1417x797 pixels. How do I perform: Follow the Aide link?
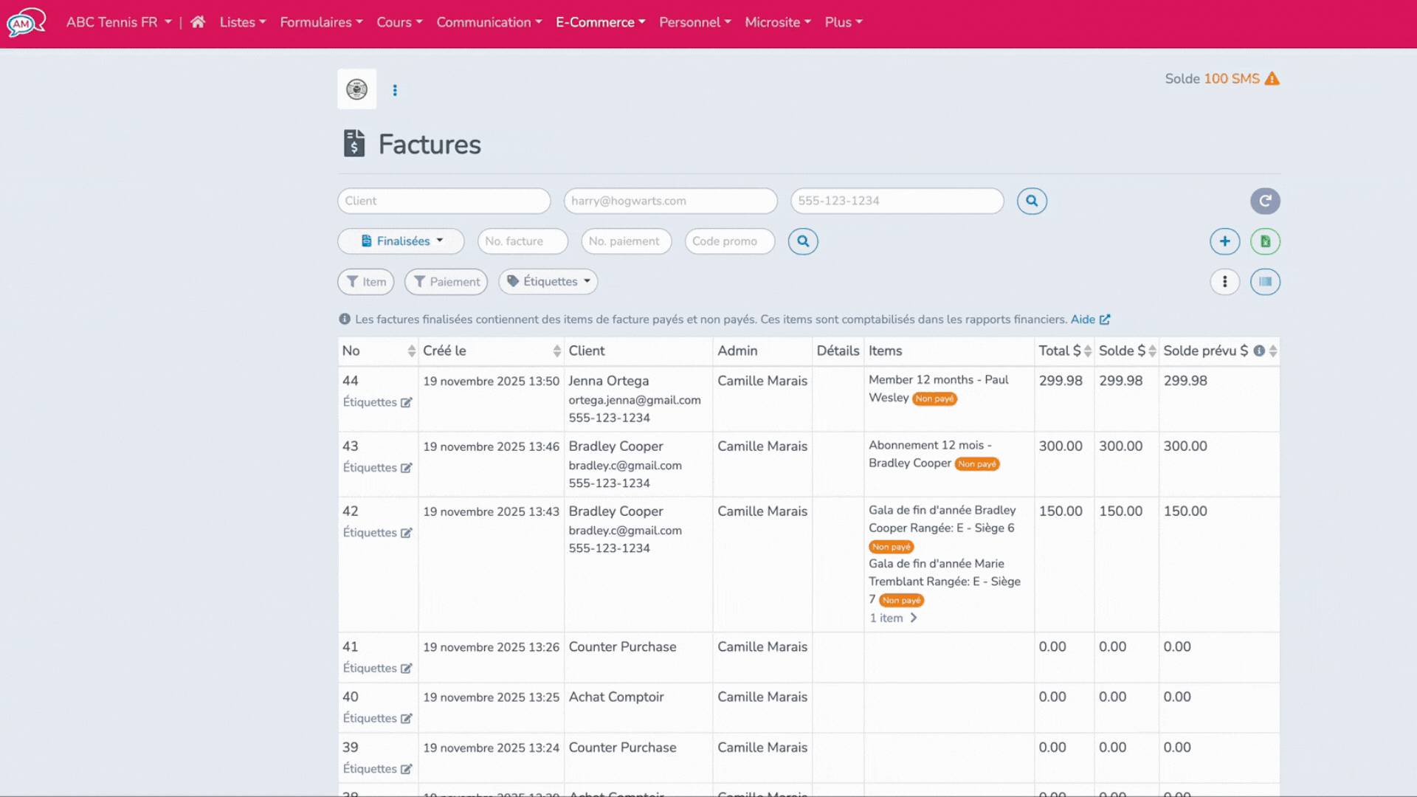coord(1084,320)
